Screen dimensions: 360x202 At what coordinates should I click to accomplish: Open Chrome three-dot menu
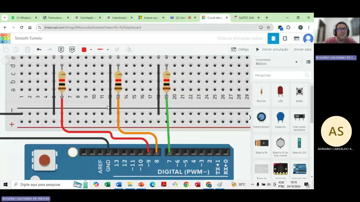click(309, 27)
